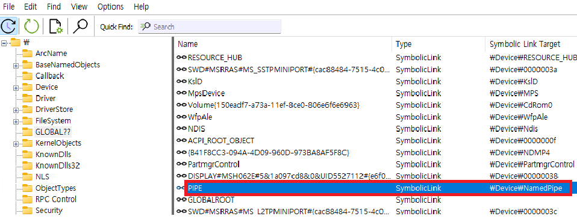Viewport: 577px width, 219px height.
Task: Click the \Device\NamedPipe target cell
Action: 526,188
